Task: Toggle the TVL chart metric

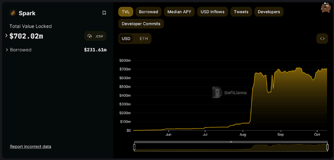Action: [x=126, y=12]
